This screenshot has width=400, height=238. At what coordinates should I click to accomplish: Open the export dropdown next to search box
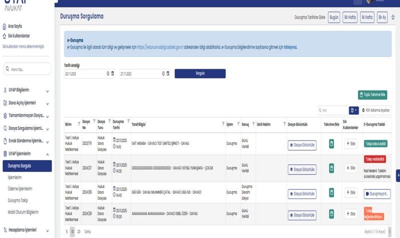354,110
